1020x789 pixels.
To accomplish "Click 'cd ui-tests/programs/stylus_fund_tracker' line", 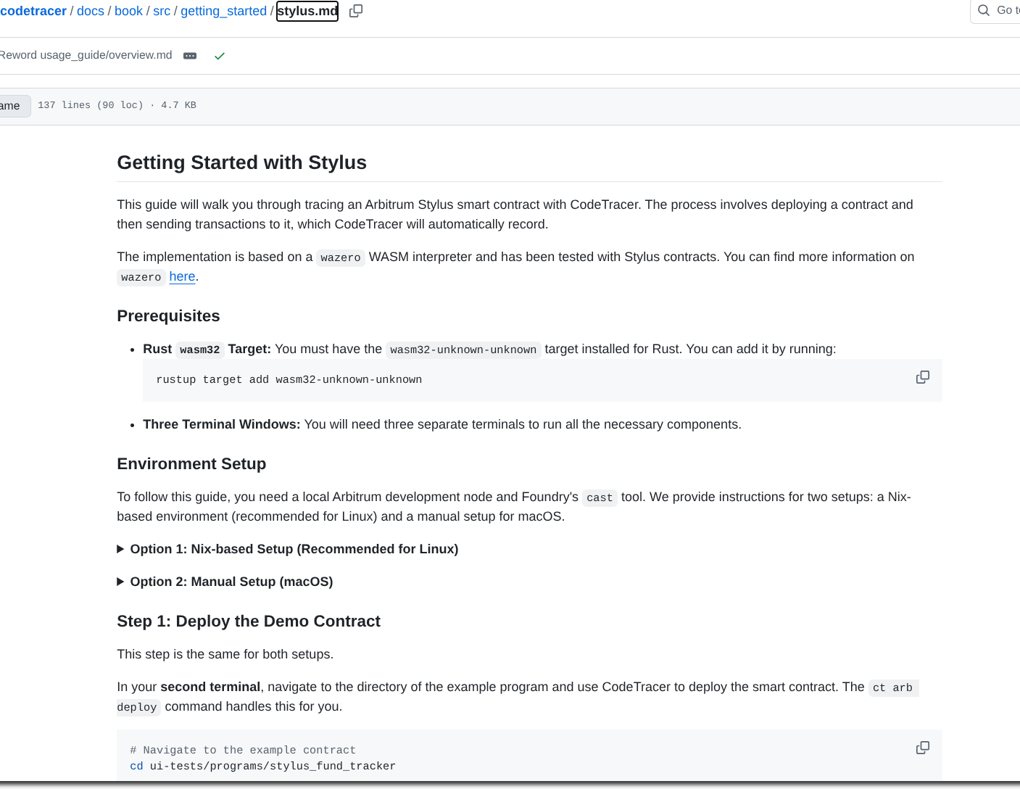I will click(x=262, y=766).
